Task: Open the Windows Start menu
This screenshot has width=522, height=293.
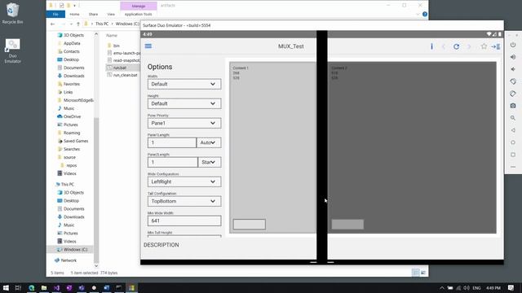Action: pos(6,287)
